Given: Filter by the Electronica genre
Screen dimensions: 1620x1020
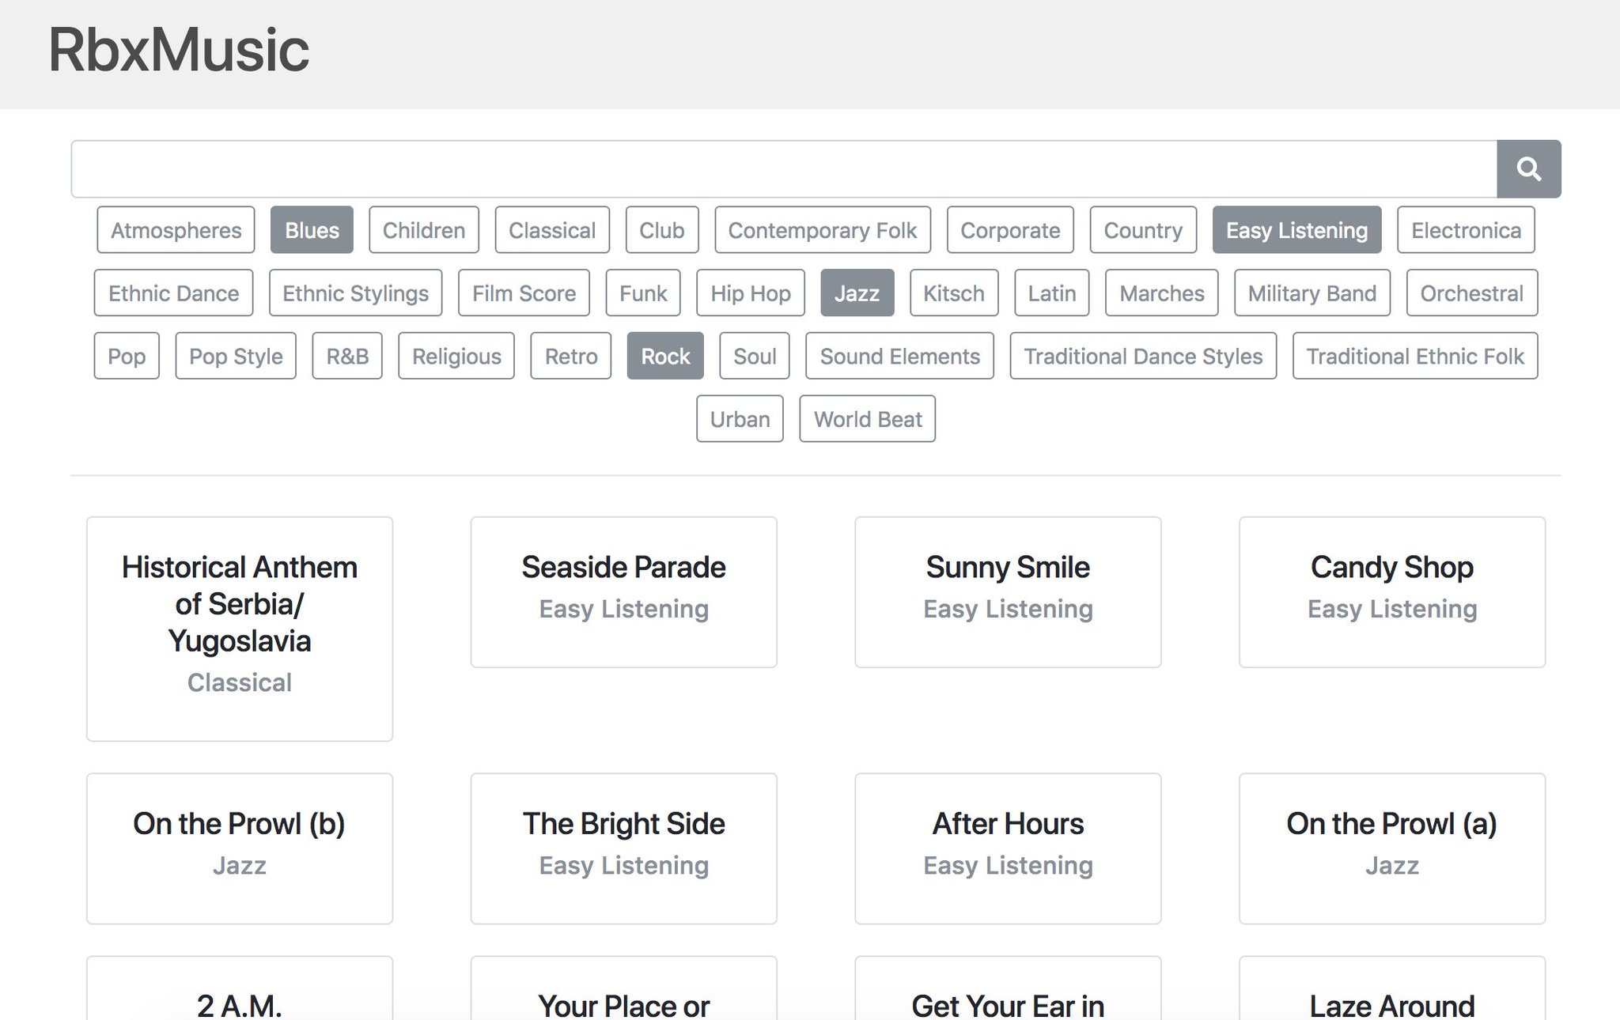Looking at the screenshot, I should coord(1465,230).
